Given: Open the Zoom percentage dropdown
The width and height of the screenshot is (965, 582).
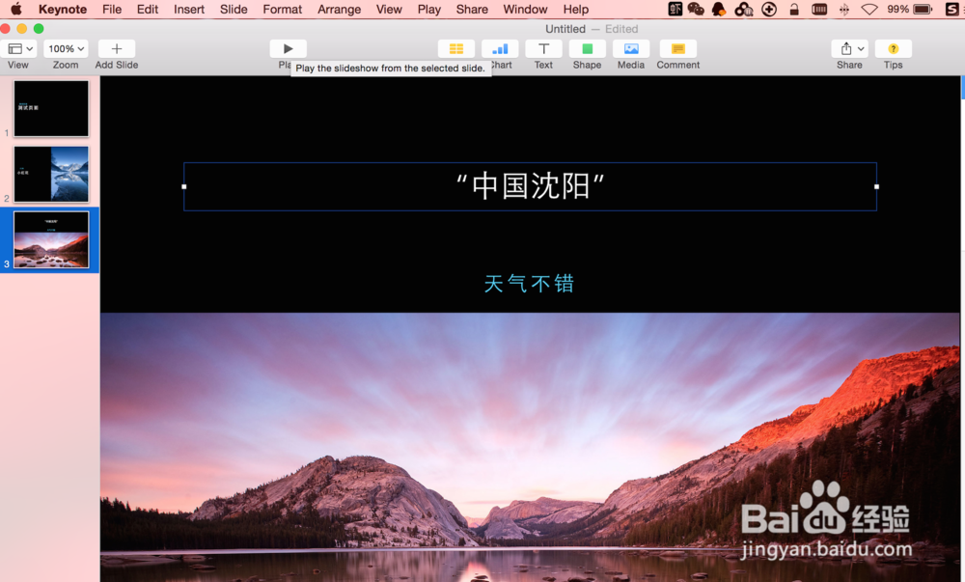Looking at the screenshot, I should pos(65,47).
